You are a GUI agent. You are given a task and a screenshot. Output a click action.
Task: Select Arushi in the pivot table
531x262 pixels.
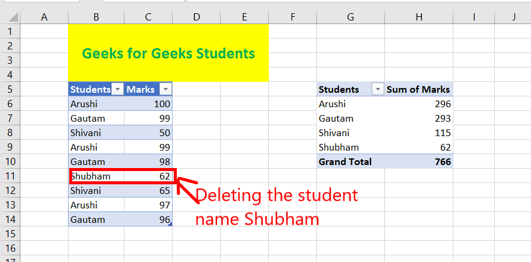351,104
